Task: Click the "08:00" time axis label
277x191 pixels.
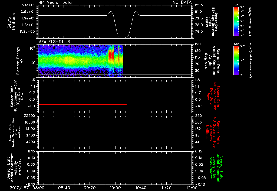Action: coord(38,188)
